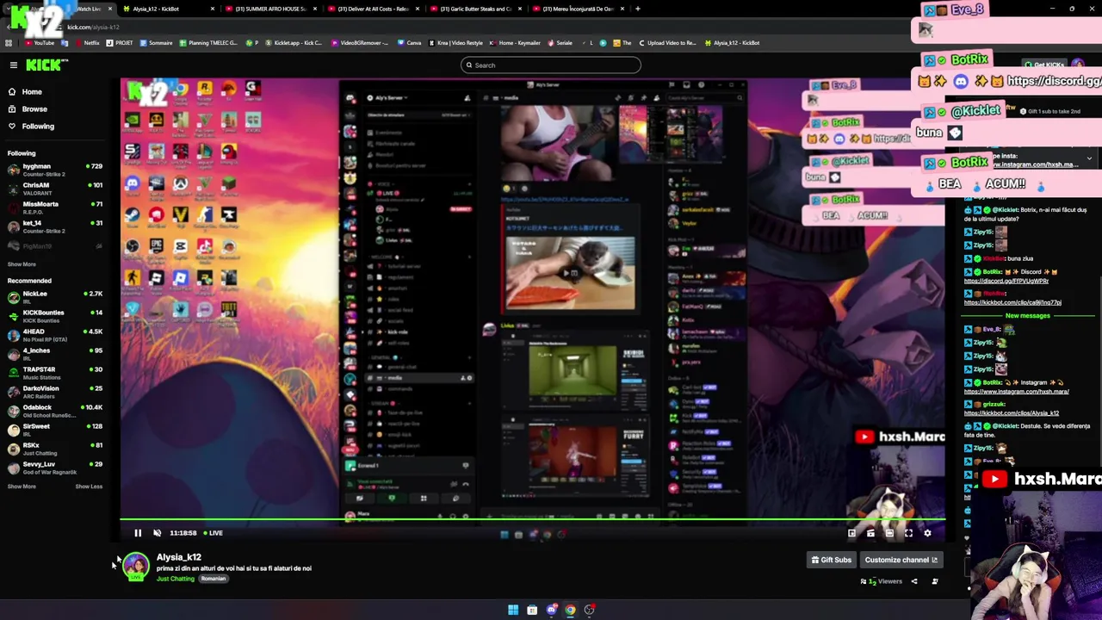Pause the live stream playback
The height and width of the screenshot is (620, 1102).
point(138,533)
